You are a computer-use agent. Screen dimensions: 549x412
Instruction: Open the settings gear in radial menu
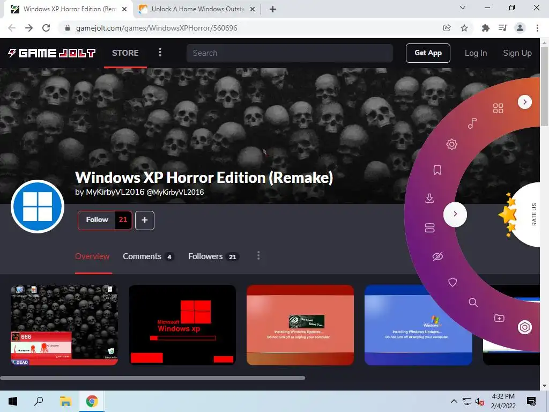(451, 144)
